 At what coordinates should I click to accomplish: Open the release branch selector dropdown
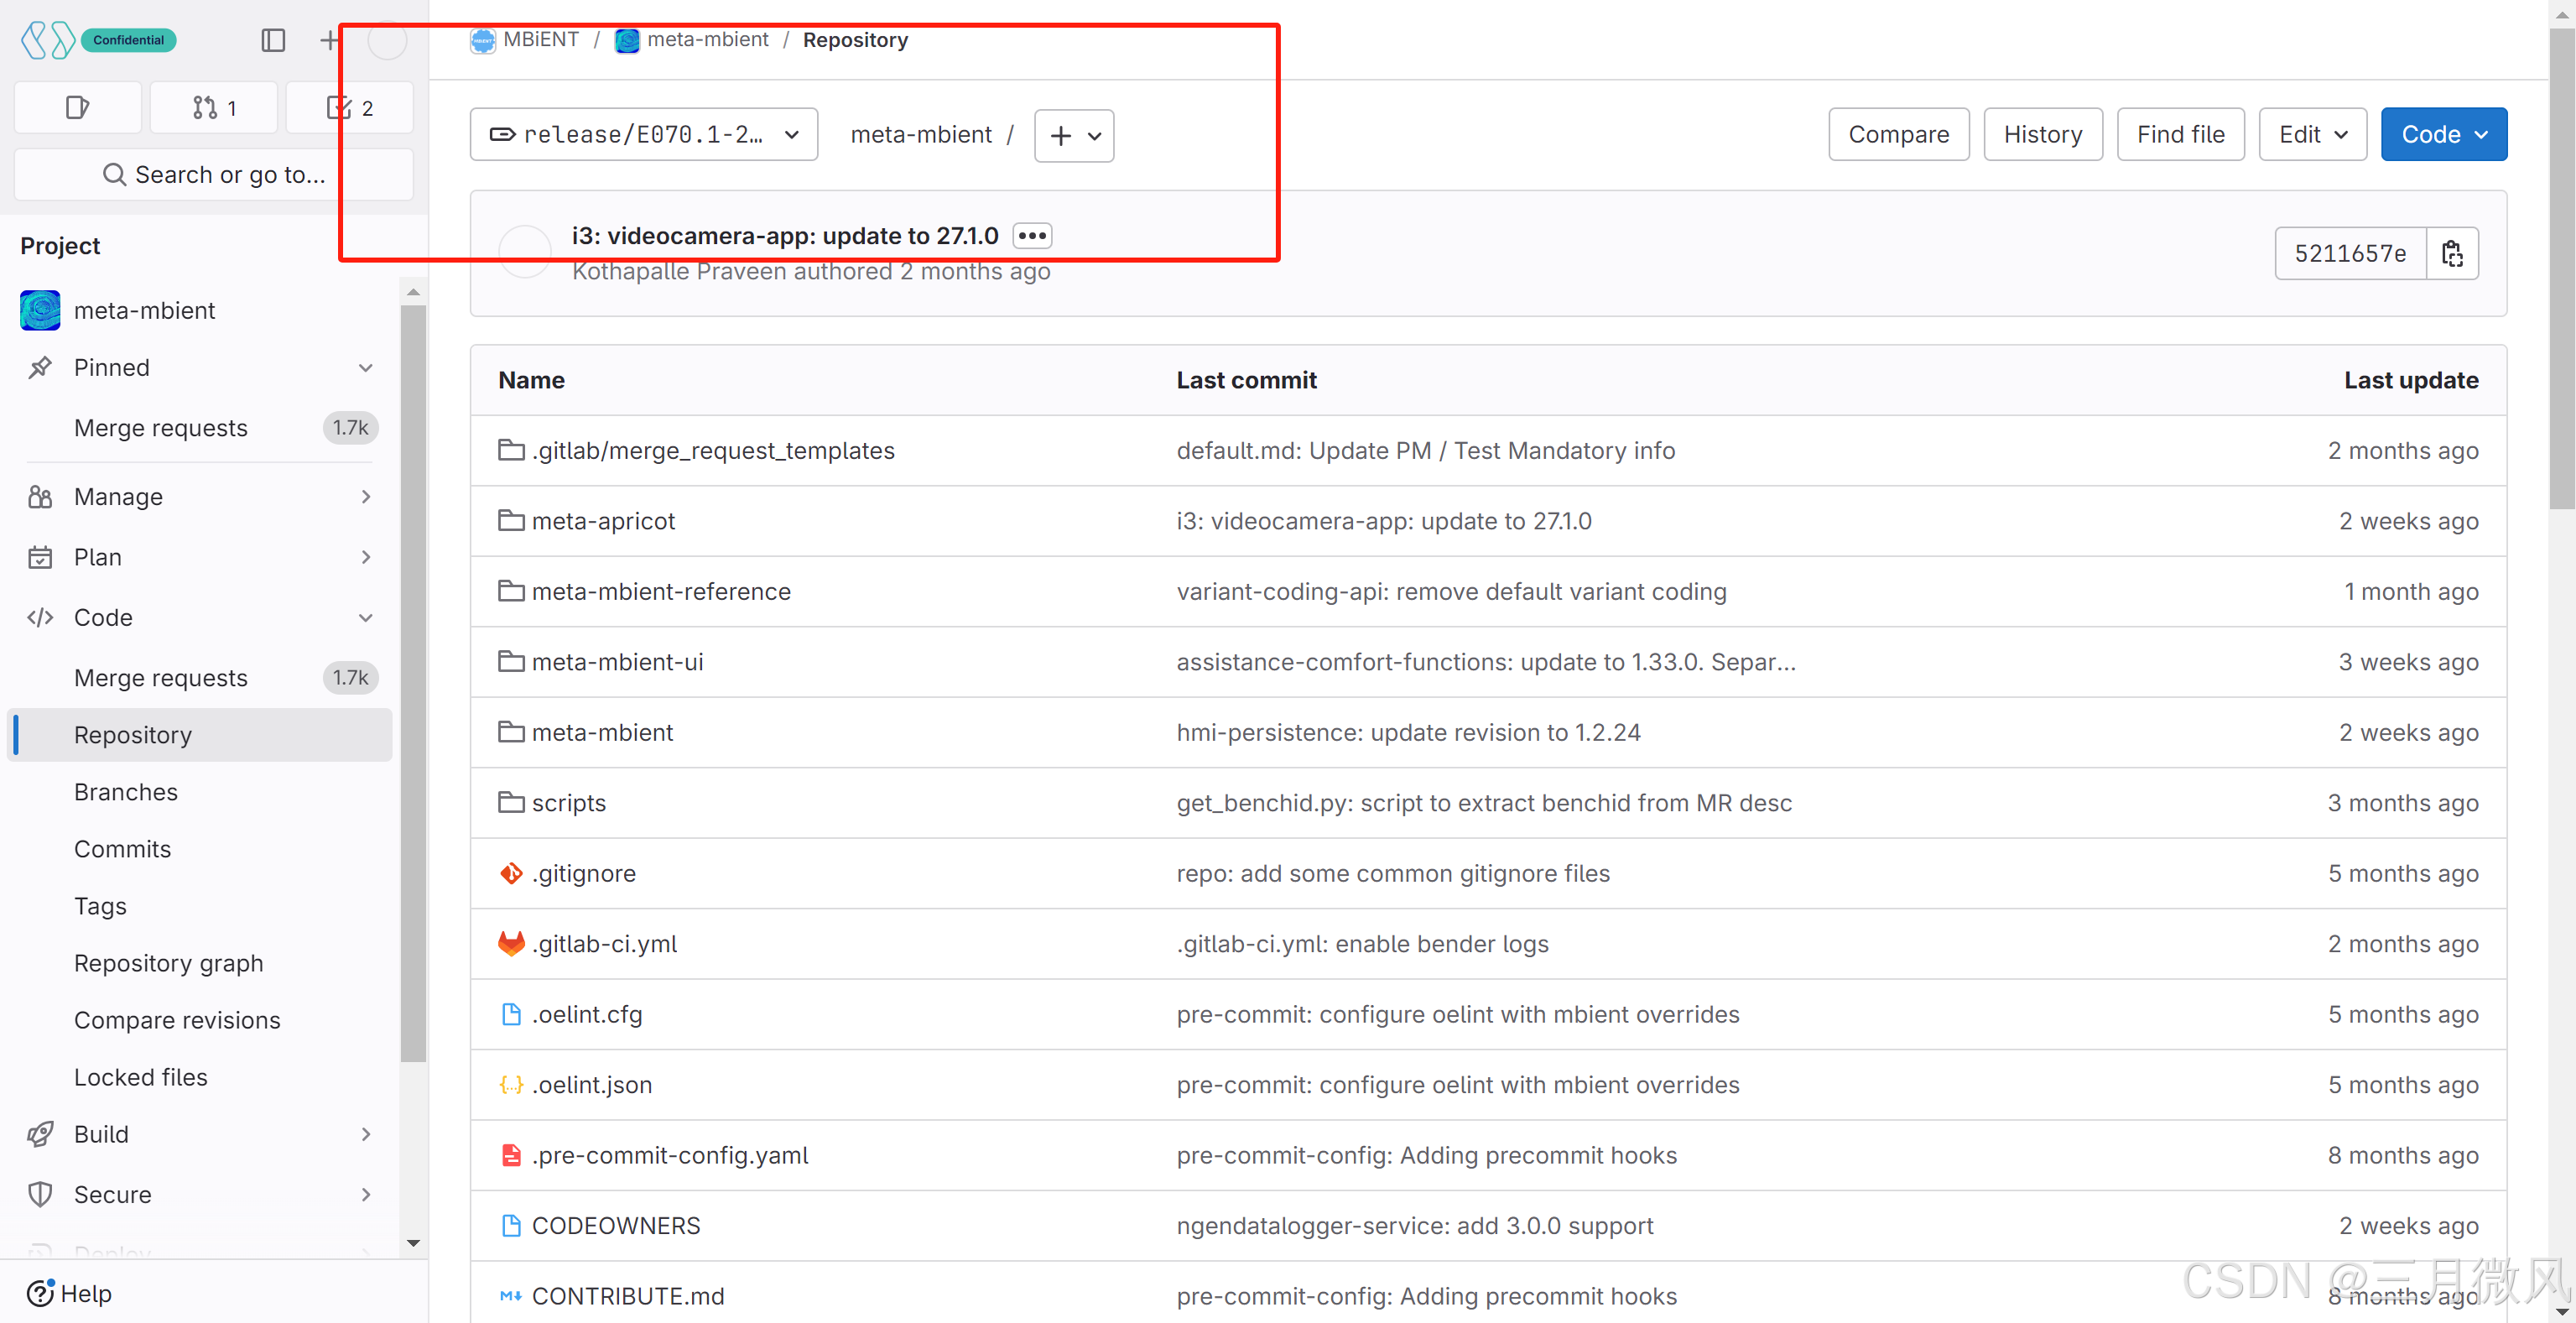coord(643,135)
